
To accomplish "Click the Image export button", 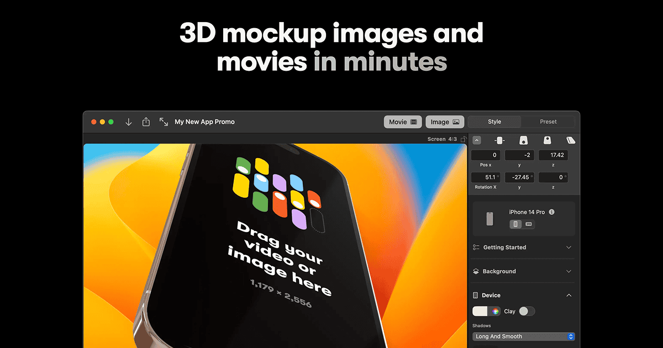I will click(445, 122).
